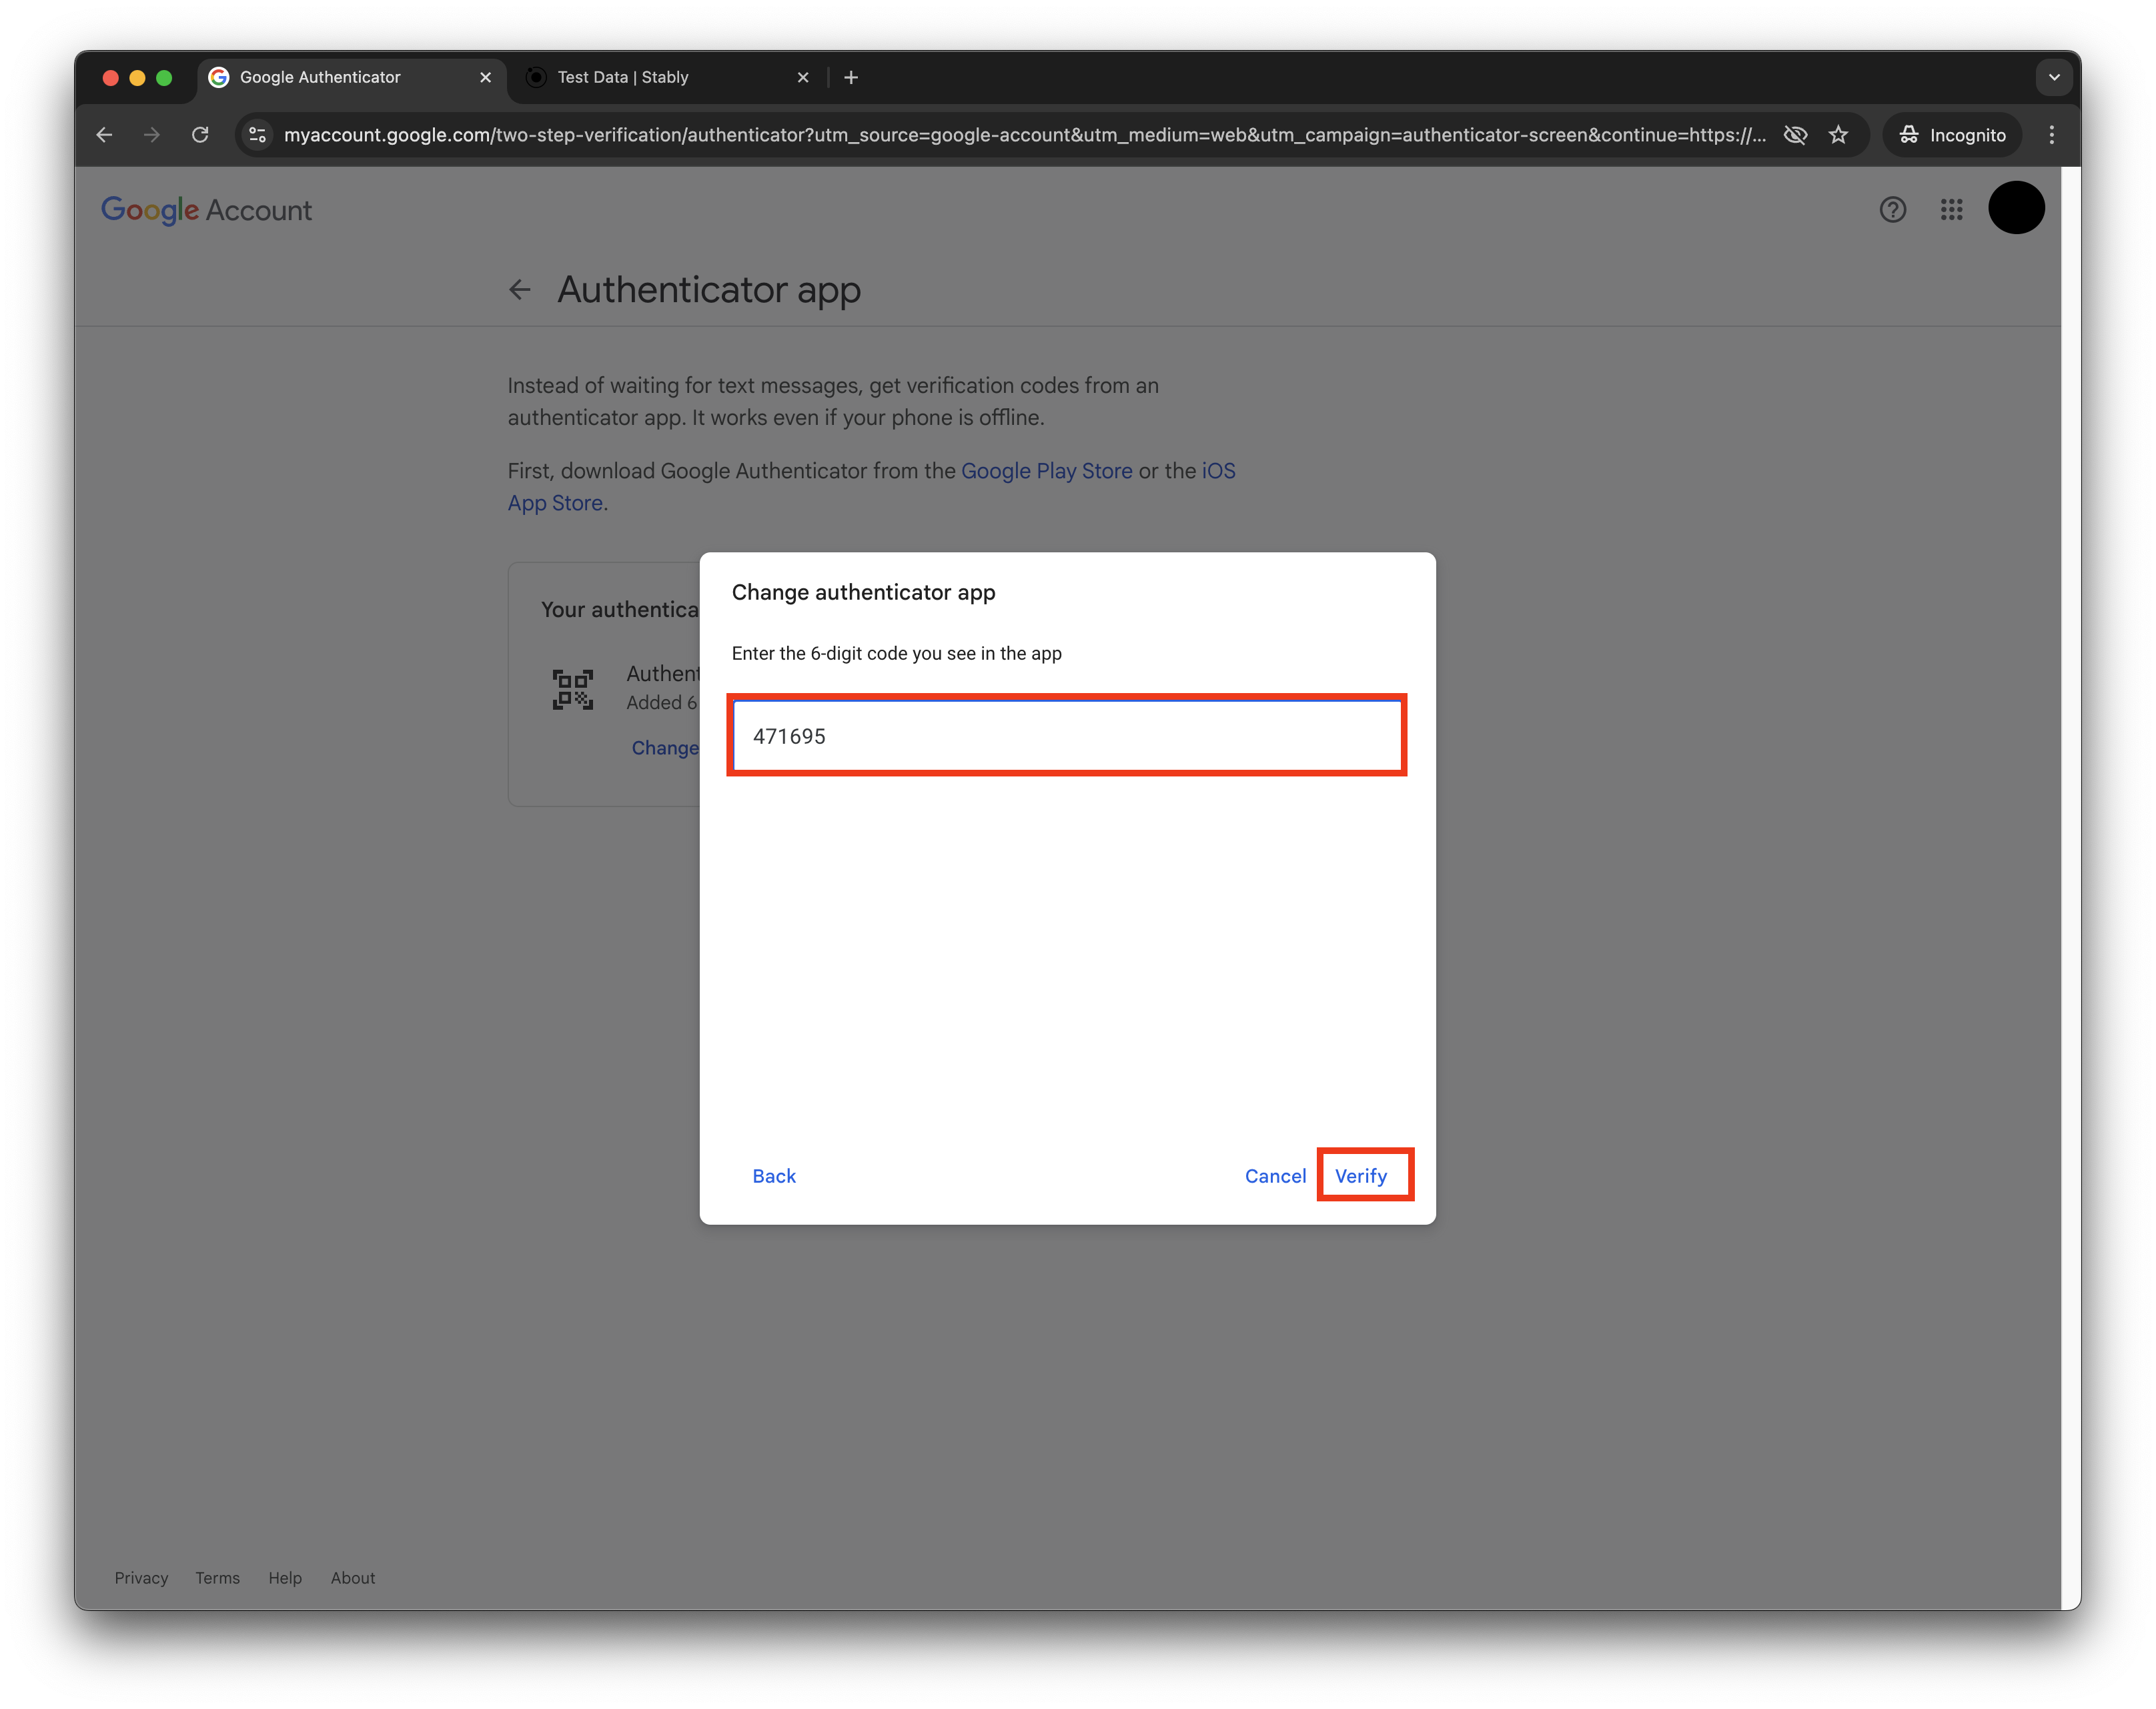
Task: Click the third-party cookies blocked eye icon
Action: pyautogui.click(x=1795, y=135)
